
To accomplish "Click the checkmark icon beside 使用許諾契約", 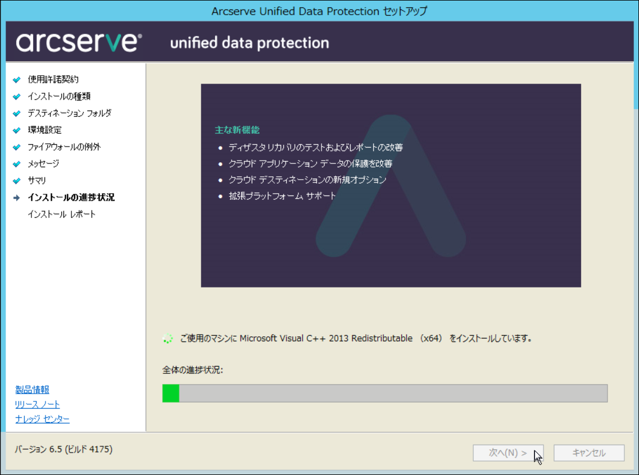I will [x=17, y=80].
